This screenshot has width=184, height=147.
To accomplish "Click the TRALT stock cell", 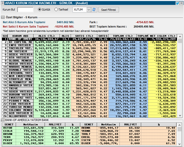I will pos(89,134).
